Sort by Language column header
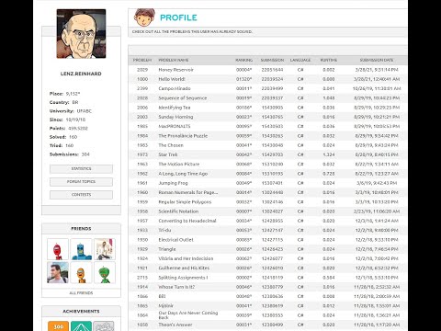 click(x=300, y=60)
